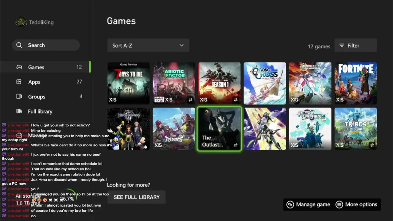Click the More options menu-button icon
Viewport: 393px width, 221px height.
tap(339, 204)
